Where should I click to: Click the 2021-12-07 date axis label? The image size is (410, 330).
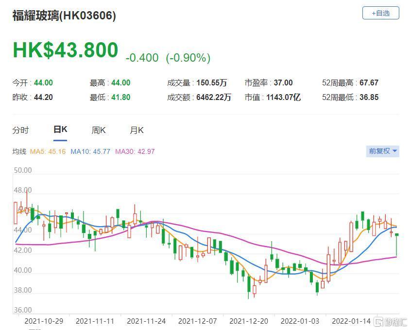pos(197,321)
